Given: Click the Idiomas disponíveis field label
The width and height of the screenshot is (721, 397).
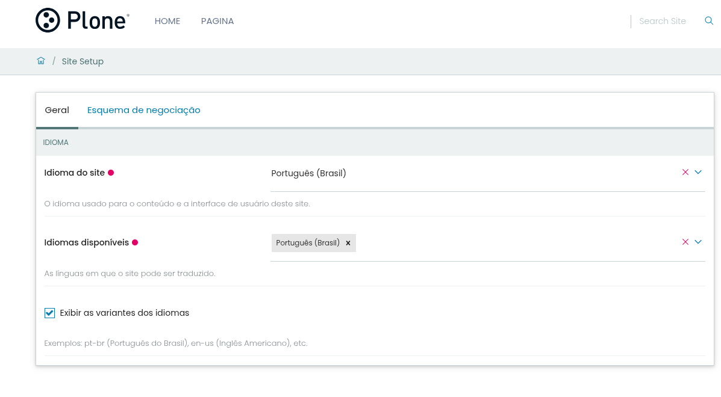Looking at the screenshot, I should click(x=87, y=242).
